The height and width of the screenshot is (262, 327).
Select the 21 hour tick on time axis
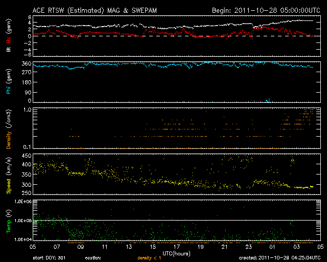click(x=224, y=247)
